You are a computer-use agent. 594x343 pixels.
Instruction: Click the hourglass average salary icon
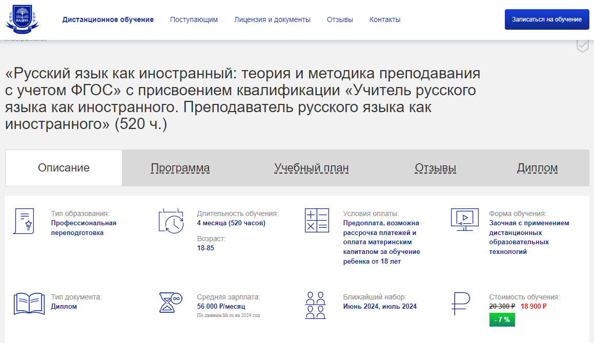[x=171, y=303]
